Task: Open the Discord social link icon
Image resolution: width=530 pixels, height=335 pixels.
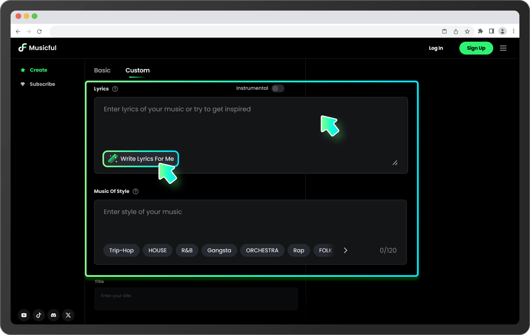Action: point(53,315)
